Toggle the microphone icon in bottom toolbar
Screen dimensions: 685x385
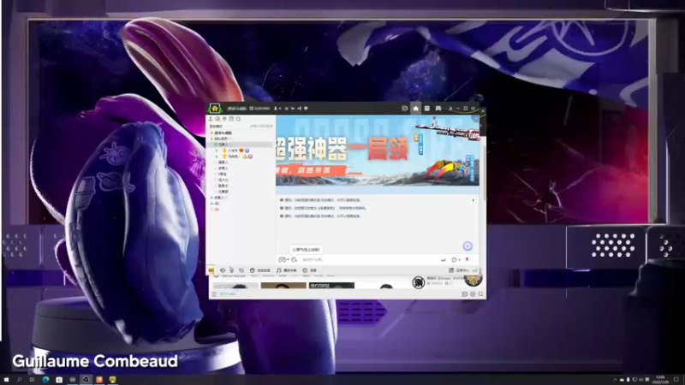[231, 270]
